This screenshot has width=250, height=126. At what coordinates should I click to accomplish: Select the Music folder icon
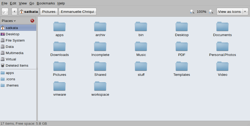(141, 46)
